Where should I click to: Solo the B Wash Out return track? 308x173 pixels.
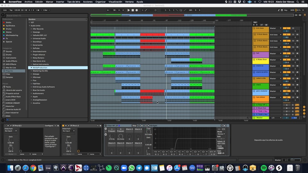tap(293, 108)
